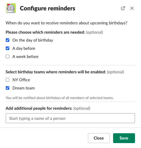Disable the Dream team checkbox

[x=8, y=88]
